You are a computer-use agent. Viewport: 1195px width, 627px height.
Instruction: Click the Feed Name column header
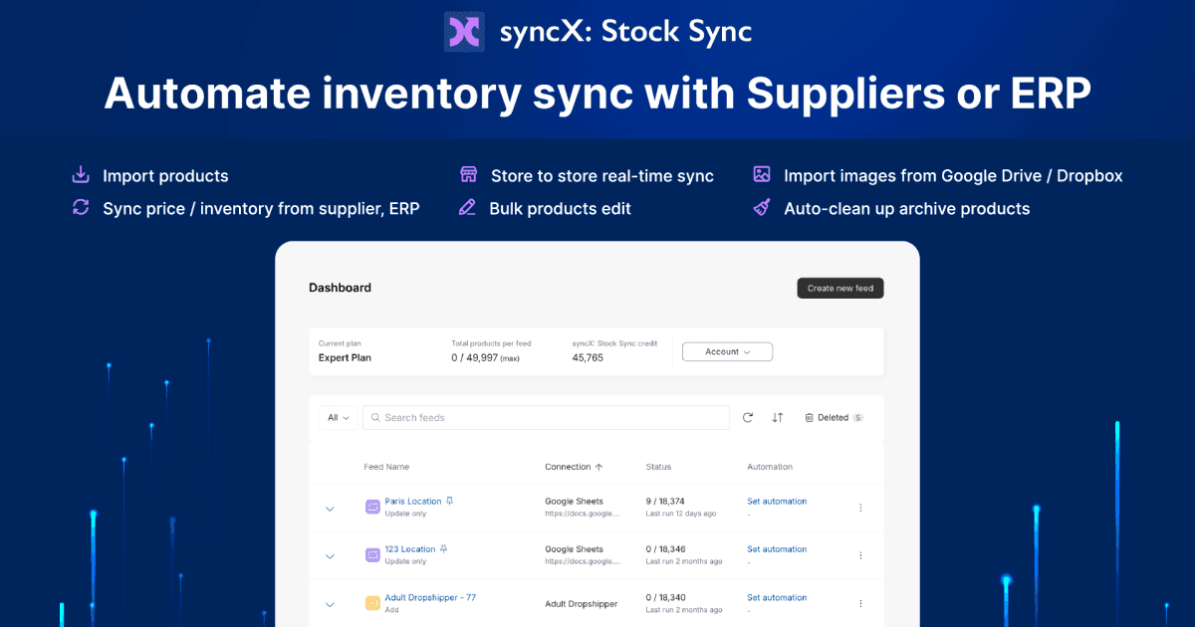pyautogui.click(x=386, y=467)
